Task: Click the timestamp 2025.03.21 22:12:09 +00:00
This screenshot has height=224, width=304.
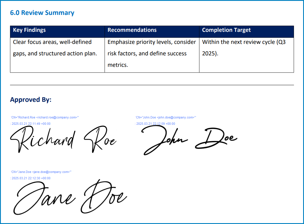Action: [x=155, y=124]
